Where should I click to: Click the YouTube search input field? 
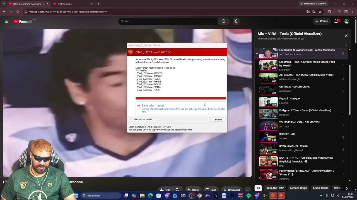168,21
